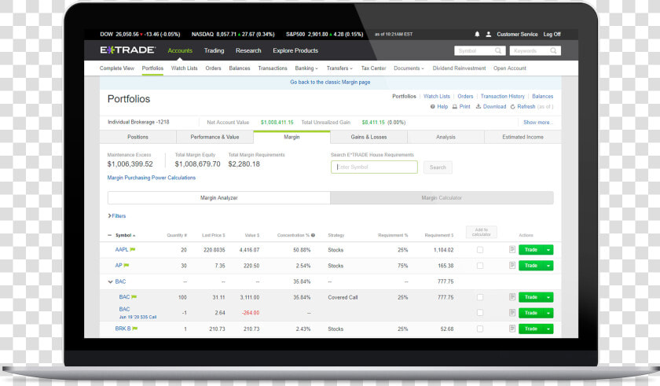Click the collapse-all minus icon beside Symbol header
This screenshot has height=386, width=660.
[110, 235]
